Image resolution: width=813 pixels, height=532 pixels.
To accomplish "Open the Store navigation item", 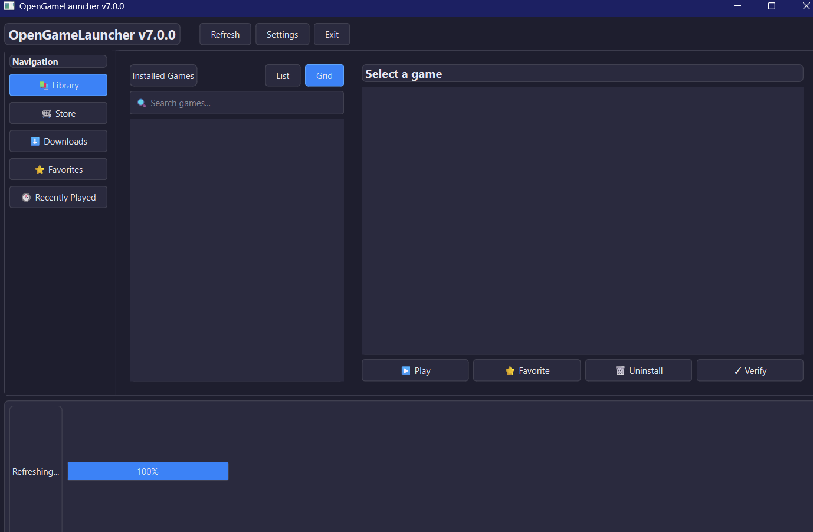I will [58, 113].
